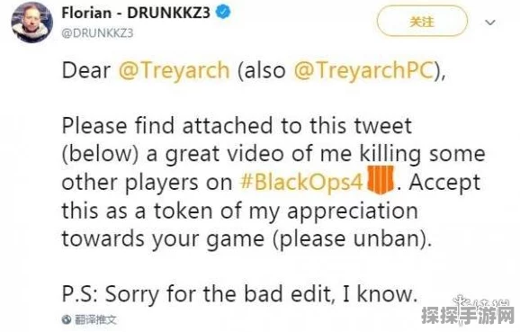Expand the tweet options chevron
The height and width of the screenshot is (332, 520).
pyautogui.click(x=489, y=22)
